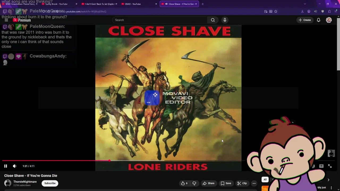Save video to a playlist
This screenshot has height=191, width=340.
(x=226, y=183)
